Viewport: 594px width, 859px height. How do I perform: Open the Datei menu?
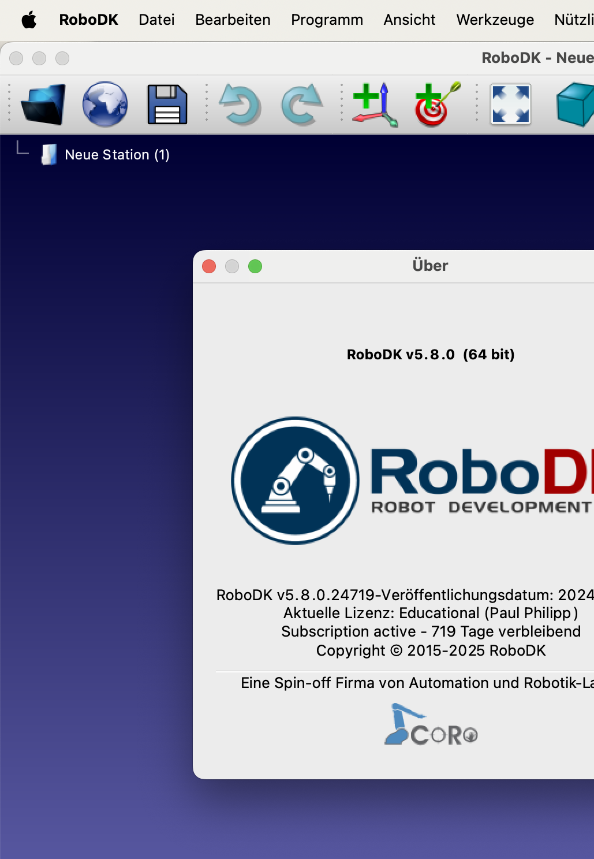tap(156, 20)
